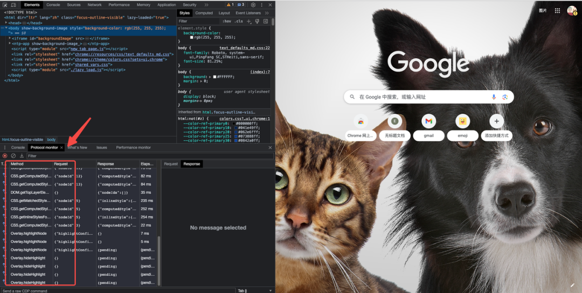Expand the iframe backgroundImage node
The image size is (582, 293).
(x=10, y=38)
